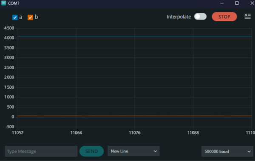Clear output using the lines-with-x icon
The height and width of the screenshot is (161, 255).
coord(247,17)
